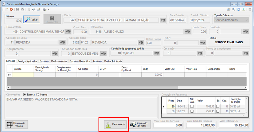Click the payment grid scroll up arrow
The height and width of the screenshot is (132, 254).
(247, 99)
